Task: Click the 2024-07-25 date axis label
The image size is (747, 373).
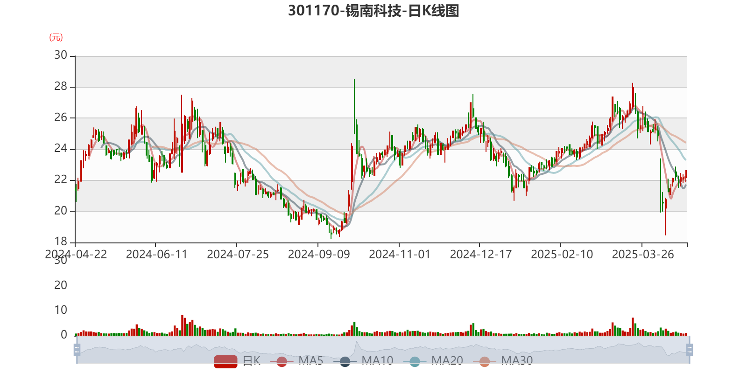Action: pos(238,255)
